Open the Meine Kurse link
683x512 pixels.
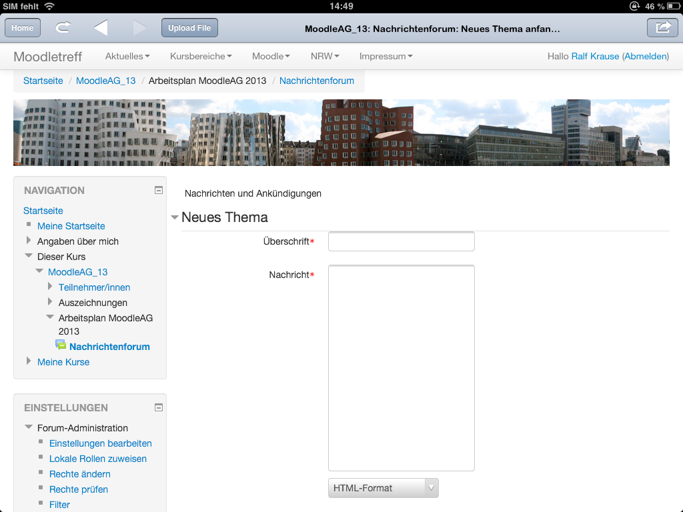click(x=63, y=362)
